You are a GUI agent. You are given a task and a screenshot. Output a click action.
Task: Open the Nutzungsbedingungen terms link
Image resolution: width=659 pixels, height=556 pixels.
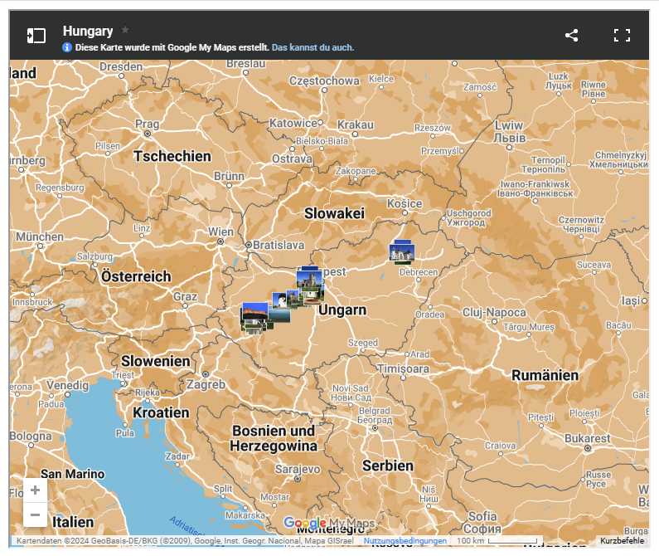tap(405, 541)
